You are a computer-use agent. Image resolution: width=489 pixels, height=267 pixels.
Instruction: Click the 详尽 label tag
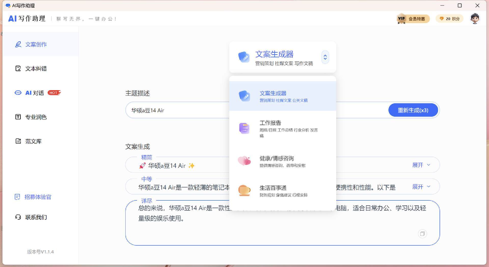tap(147, 201)
